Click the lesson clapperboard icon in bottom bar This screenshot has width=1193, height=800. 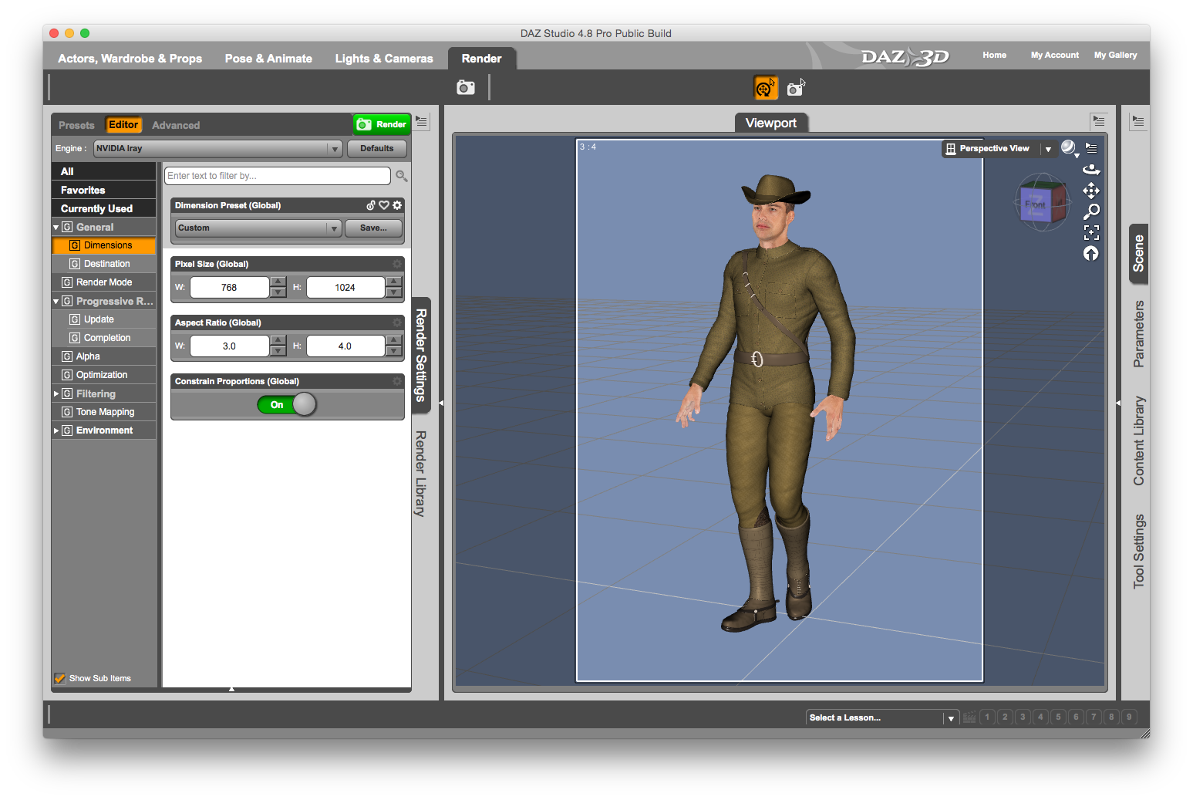click(x=969, y=717)
